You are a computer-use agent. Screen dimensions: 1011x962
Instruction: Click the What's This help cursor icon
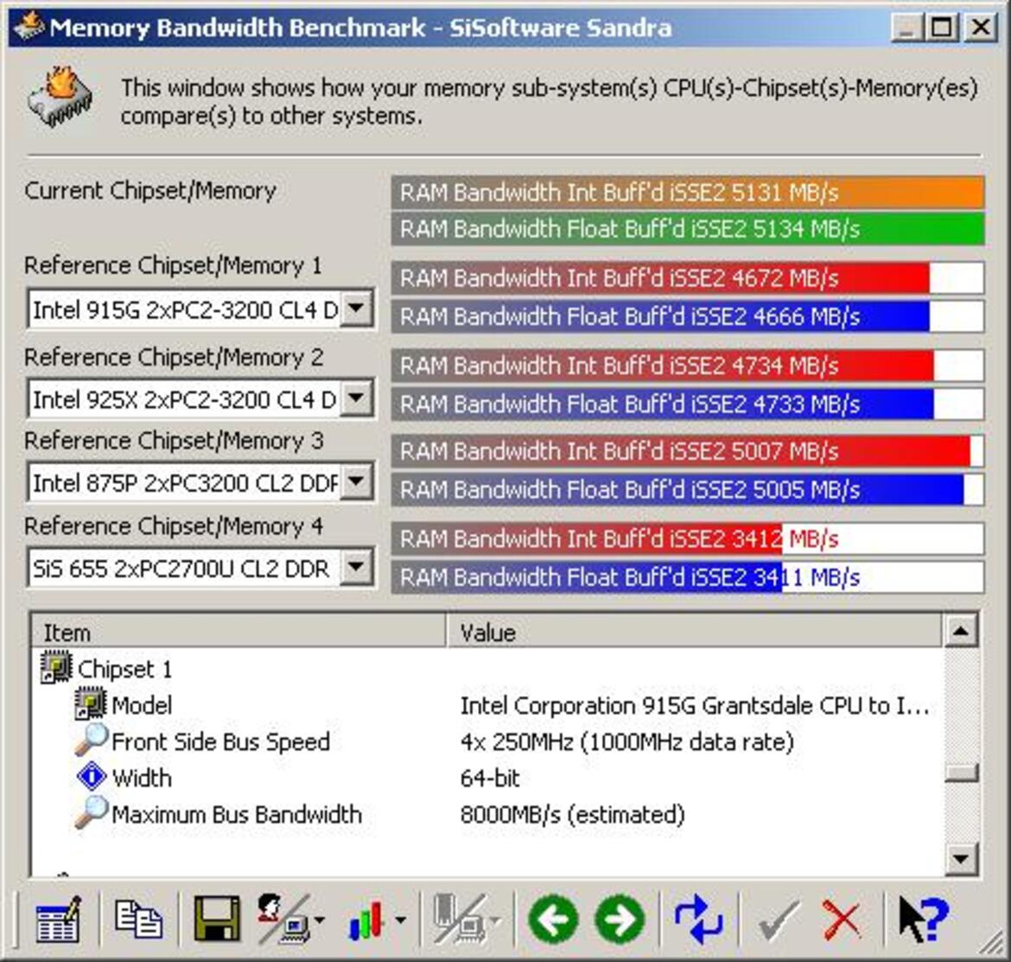click(x=924, y=919)
